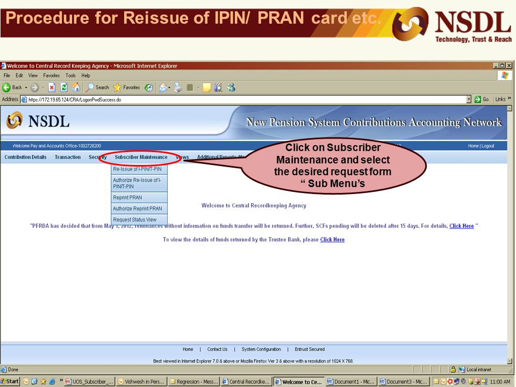Expand the Back button history dropdown arrow
The height and width of the screenshot is (387, 516).
point(26,88)
